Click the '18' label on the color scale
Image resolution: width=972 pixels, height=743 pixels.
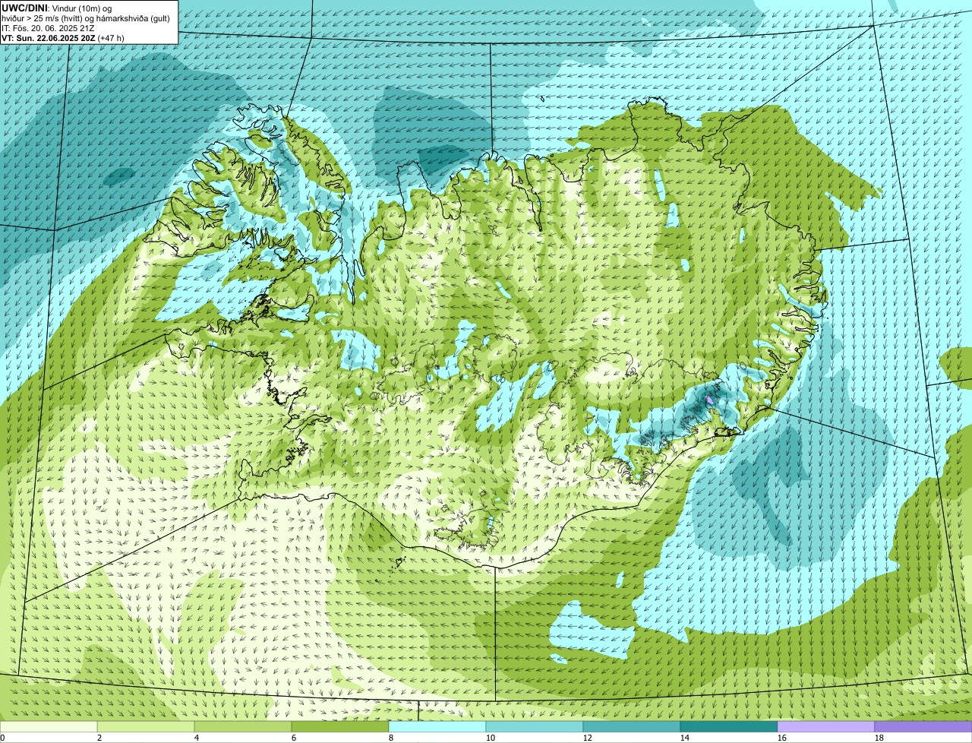coord(879,738)
